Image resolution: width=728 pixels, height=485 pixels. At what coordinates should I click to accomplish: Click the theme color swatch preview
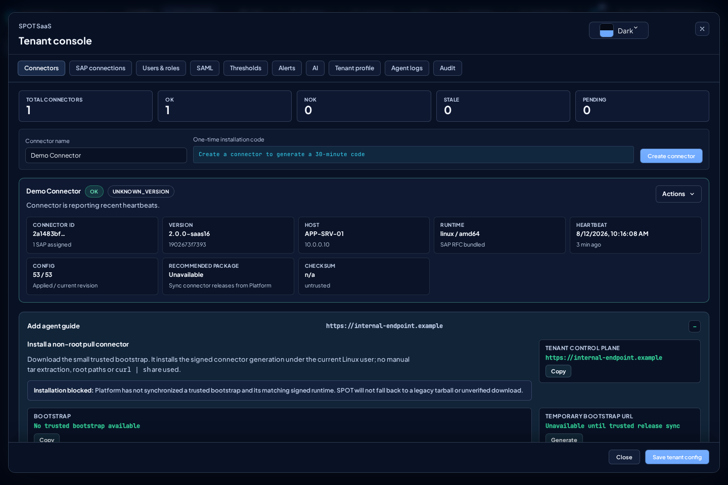click(x=606, y=30)
